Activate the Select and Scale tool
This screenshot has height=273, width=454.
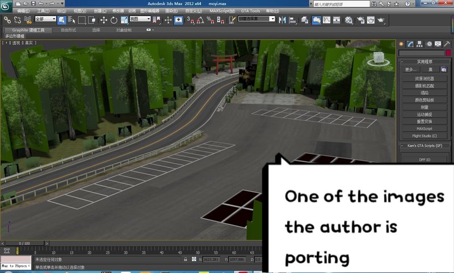124,20
